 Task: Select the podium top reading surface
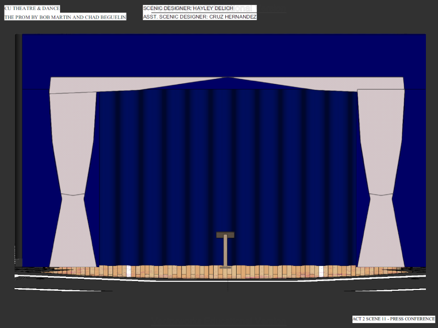[225, 234]
